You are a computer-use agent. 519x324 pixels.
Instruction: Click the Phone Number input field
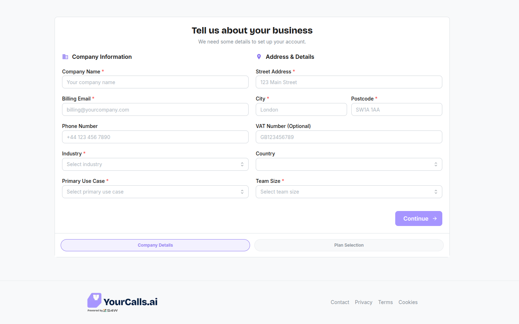click(155, 137)
